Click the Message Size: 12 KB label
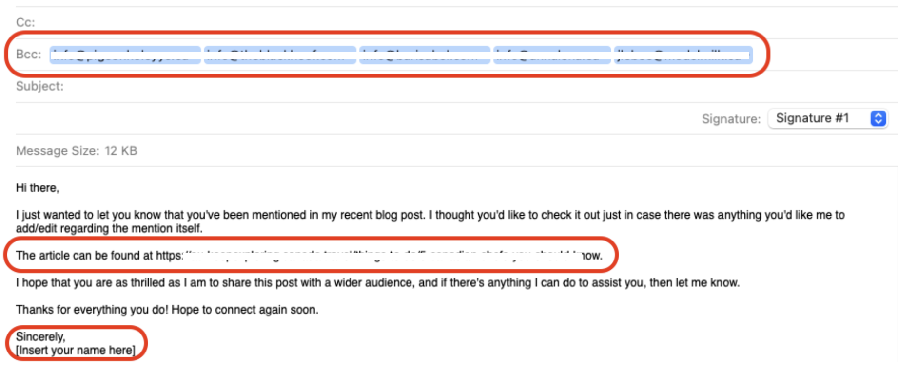The width and height of the screenshot is (898, 371). [77, 151]
